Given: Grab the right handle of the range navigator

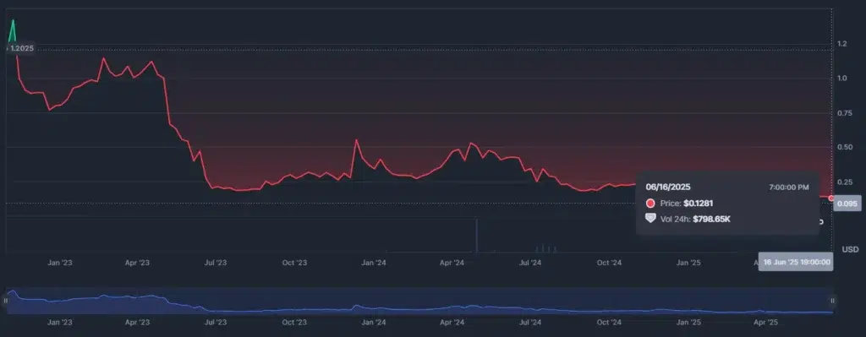Looking at the screenshot, I should pos(832,301).
